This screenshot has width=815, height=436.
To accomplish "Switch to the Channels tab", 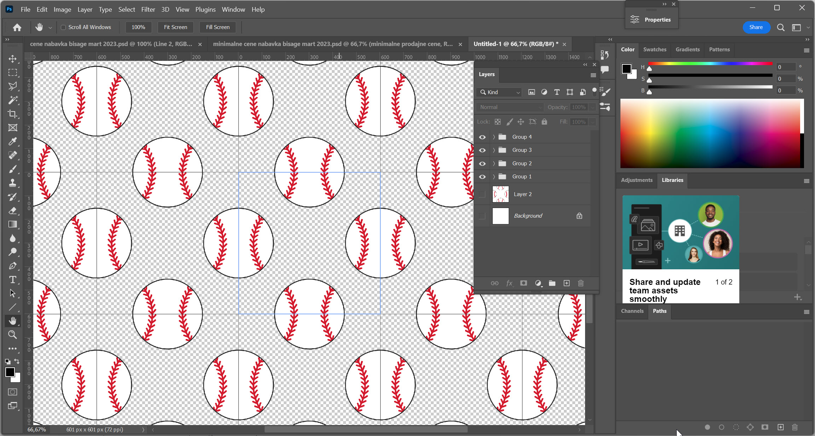I will (632, 311).
